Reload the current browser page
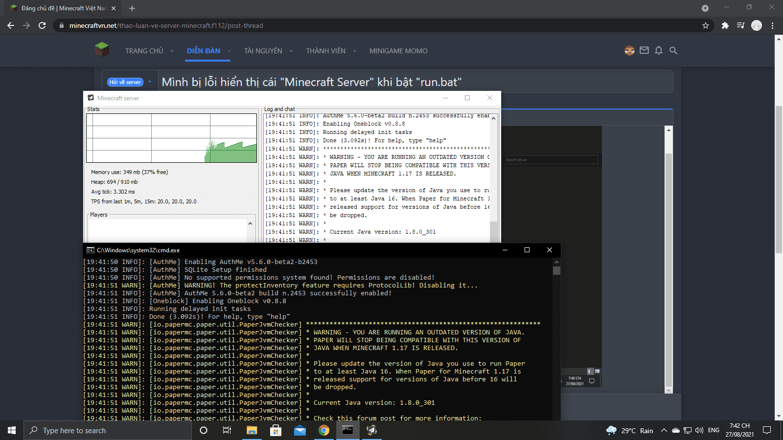 coord(42,25)
